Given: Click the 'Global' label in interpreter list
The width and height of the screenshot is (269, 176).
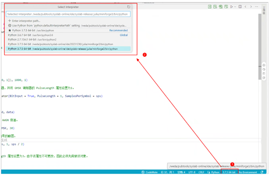Looking at the screenshot, I should pos(124,35).
